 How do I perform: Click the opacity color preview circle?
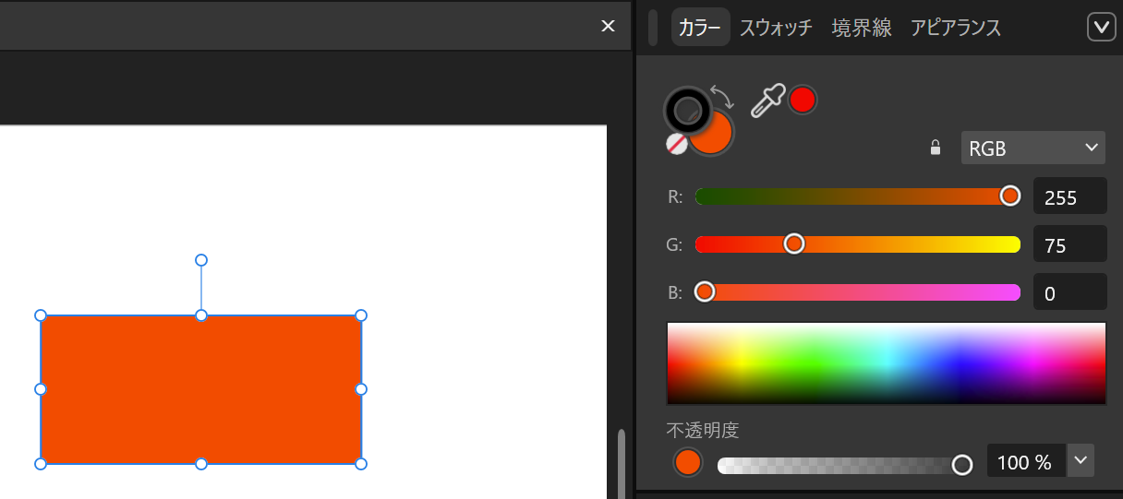[x=688, y=462]
